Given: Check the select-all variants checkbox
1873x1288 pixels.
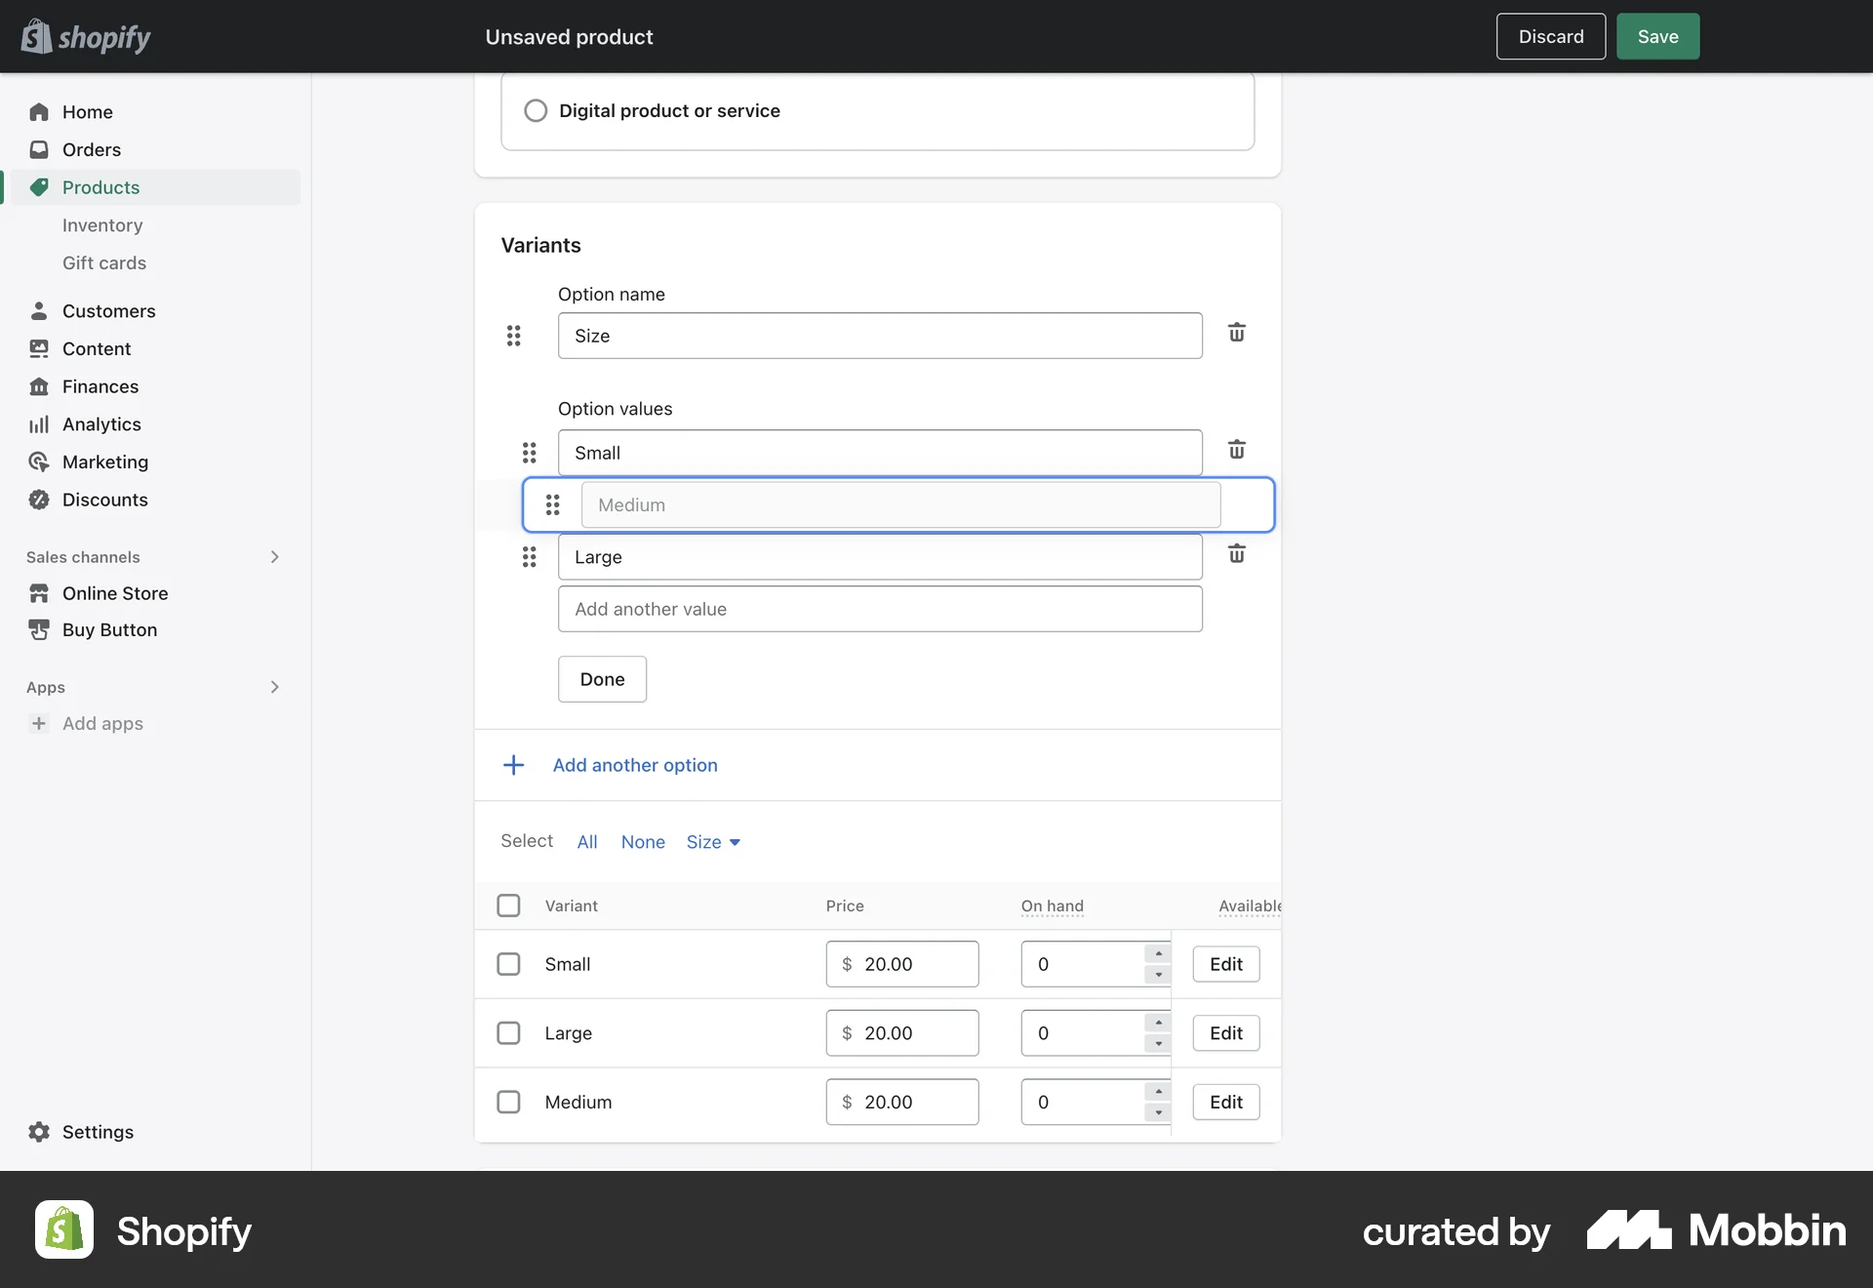Looking at the screenshot, I should (508, 906).
